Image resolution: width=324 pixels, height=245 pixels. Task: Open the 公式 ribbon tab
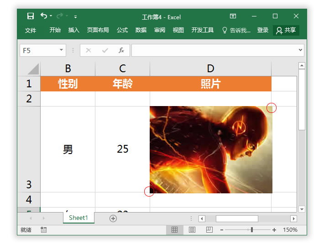[122, 30]
